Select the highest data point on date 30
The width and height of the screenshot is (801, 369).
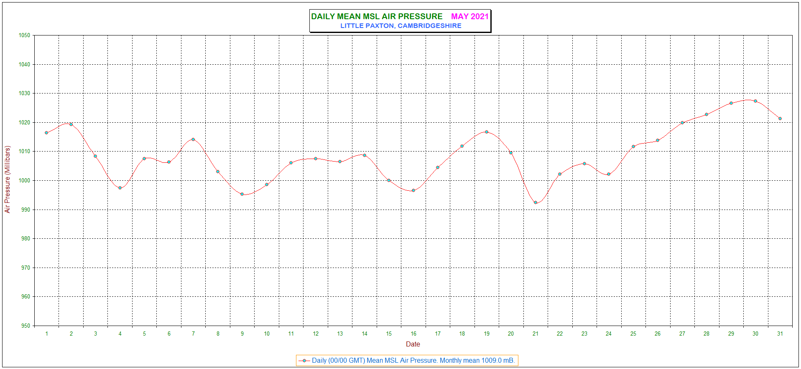tap(755, 101)
